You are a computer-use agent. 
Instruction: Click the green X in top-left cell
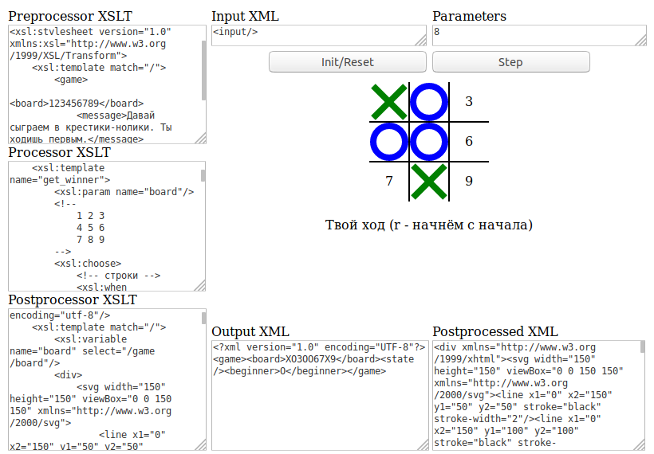tap(389, 102)
